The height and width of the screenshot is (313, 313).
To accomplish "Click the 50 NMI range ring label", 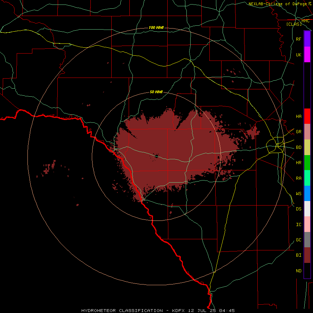I will point(156,92).
